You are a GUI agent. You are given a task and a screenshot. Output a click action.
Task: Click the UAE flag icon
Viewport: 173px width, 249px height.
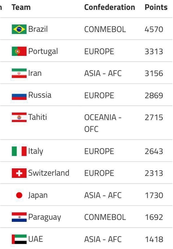19,239
